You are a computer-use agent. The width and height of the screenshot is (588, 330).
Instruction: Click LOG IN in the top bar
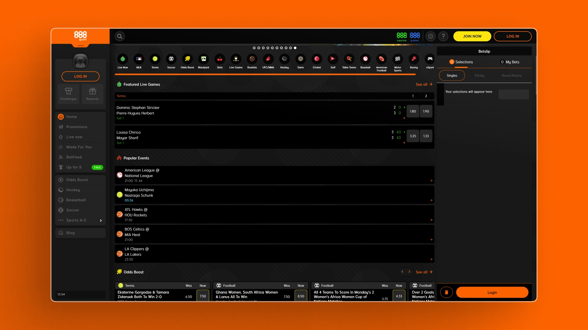(x=513, y=36)
